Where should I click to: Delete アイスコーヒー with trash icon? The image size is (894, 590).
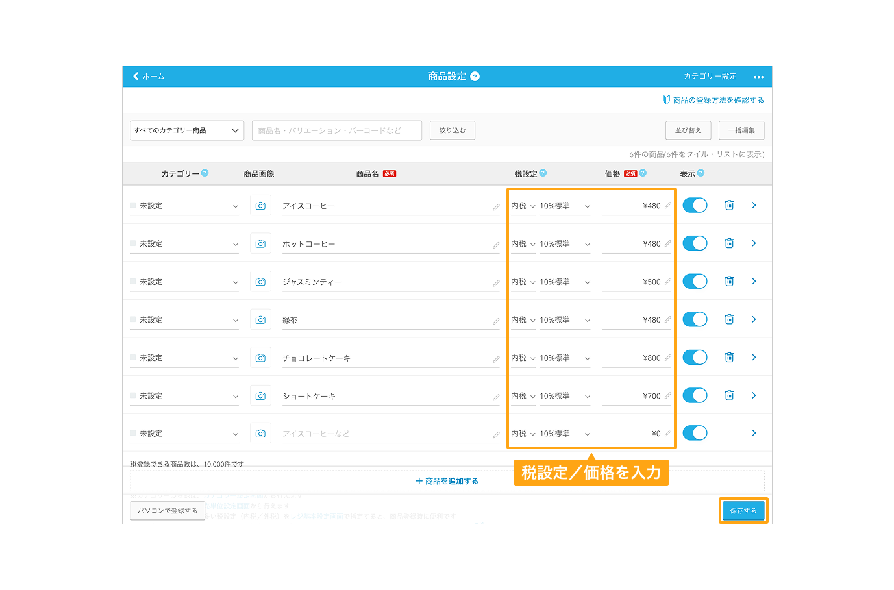[x=729, y=205]
